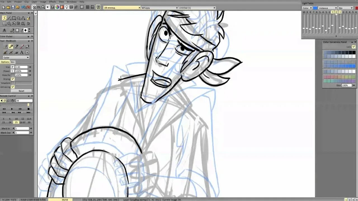Screen dimensions: 358x201
Task: Click the monitor display icon in the toolbar
Action: click(98, 7)
